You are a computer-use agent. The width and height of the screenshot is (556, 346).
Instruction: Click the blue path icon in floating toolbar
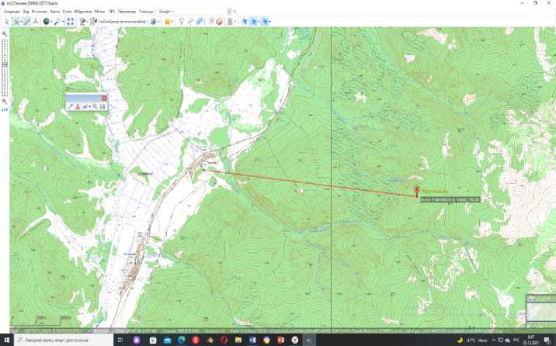click(85, 106)
